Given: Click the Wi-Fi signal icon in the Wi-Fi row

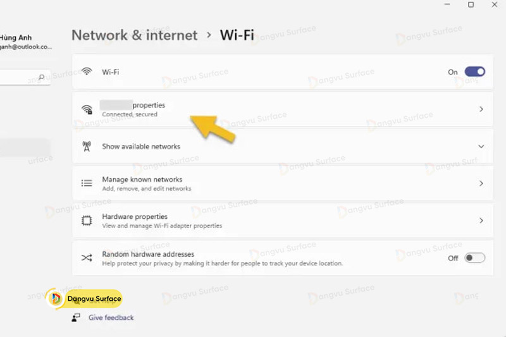Looking at the screenshot, I should 87,72.
